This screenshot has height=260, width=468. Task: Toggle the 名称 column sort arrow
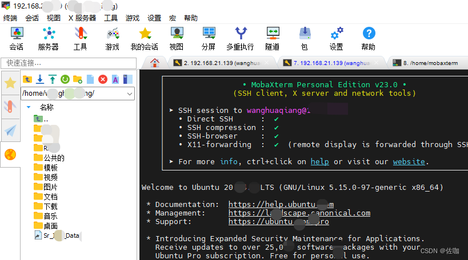coord(29,107)
